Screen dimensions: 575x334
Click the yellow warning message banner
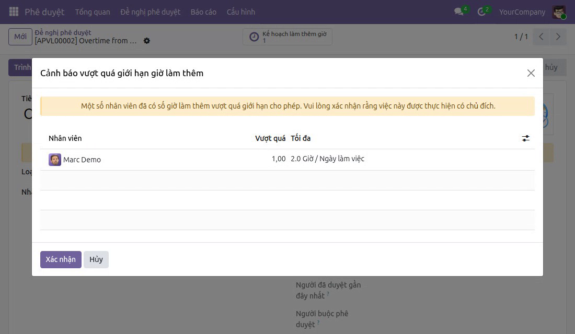coord(287,106)
